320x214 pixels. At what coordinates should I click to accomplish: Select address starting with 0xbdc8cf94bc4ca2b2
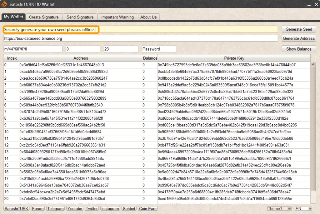(62, 192)
